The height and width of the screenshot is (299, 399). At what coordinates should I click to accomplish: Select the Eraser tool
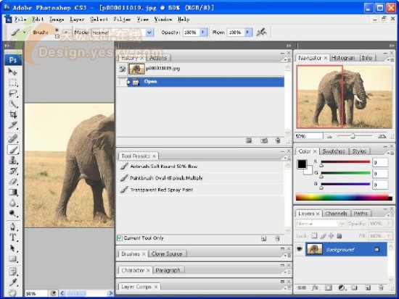click(x=12, y=182)
